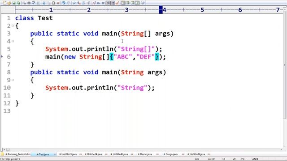
Task: Click the red X Delete icon
Action: coord(58,3)
